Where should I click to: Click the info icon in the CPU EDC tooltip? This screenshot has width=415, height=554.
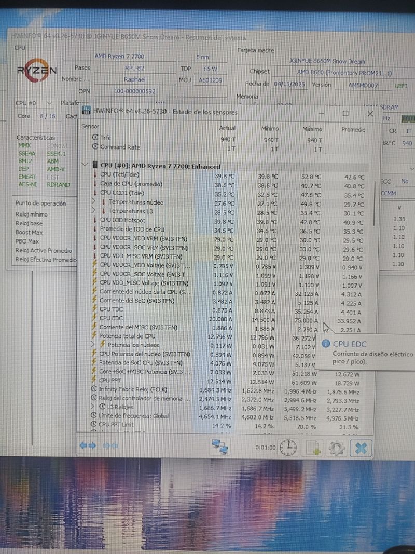326,344
